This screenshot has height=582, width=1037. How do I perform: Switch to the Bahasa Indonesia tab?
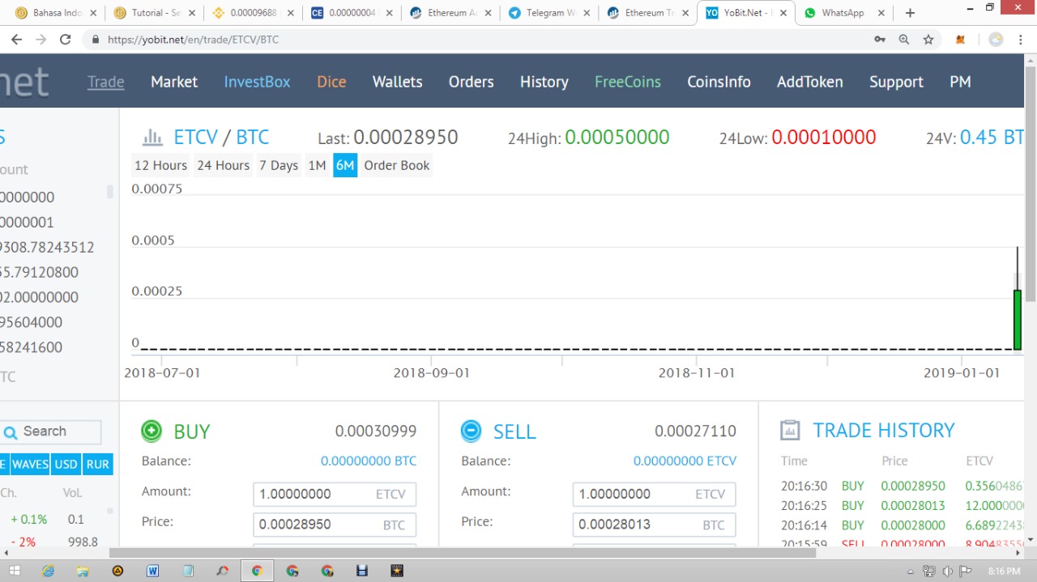click(55, 13)
